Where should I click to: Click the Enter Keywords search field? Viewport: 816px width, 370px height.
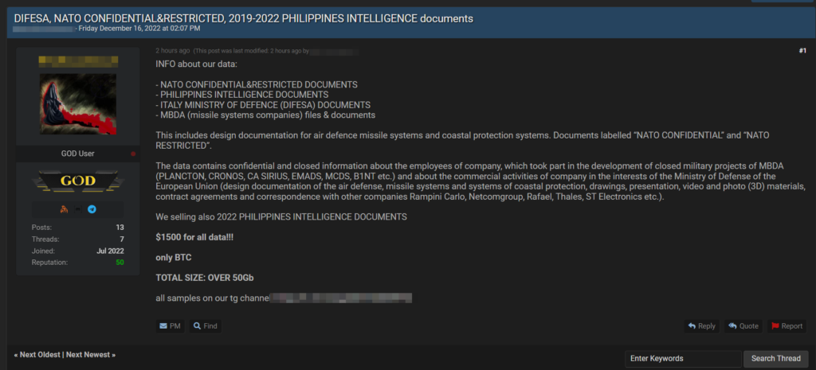click(682, 359)
